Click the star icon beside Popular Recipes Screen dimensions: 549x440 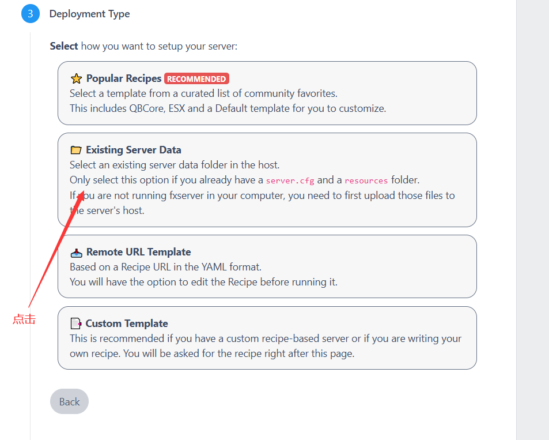tap(76, 79)
